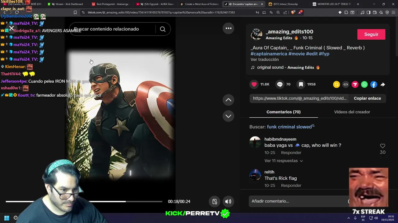Image resolution: width=398 pixels, height=223 pixels.
Task: Toggle the floating player icon beside the volume
Action: [215, 202]
